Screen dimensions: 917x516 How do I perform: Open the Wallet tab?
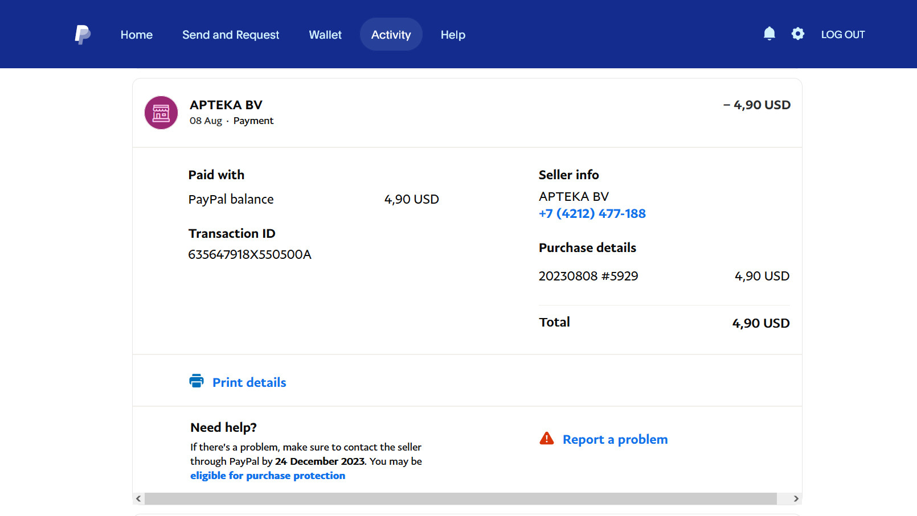[325, 35]
